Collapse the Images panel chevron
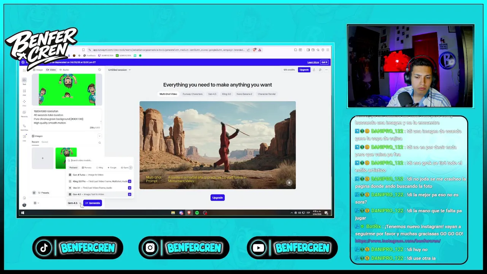 (100, 136)
